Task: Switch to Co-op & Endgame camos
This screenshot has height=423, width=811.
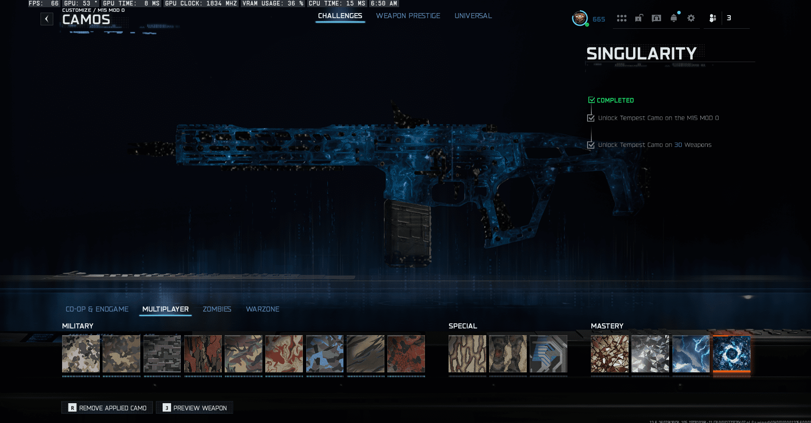Action: pyautogui.click(x=97, y=309)
